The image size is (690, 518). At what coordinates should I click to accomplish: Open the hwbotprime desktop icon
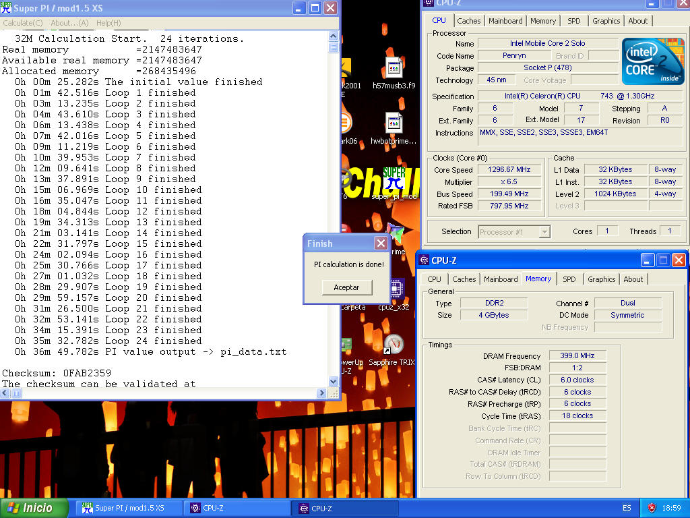click(x=394, y=123)
